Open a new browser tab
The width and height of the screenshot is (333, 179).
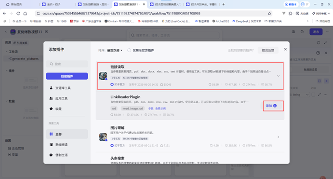[224, 4]
